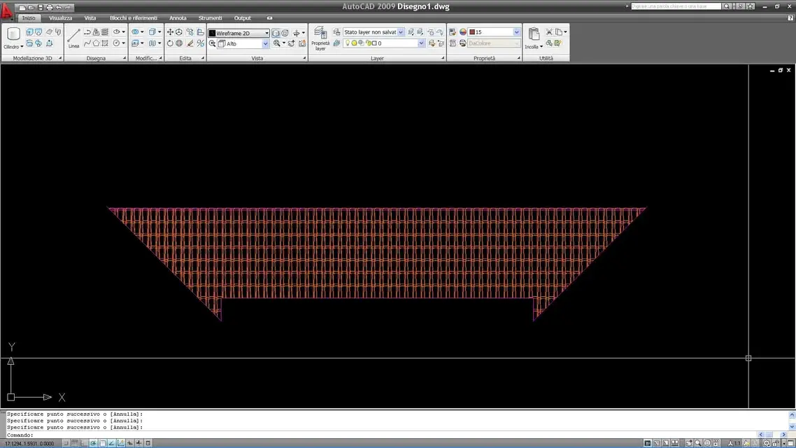
Task: Open Proprietà layer manager
Action: pos(320,38)
